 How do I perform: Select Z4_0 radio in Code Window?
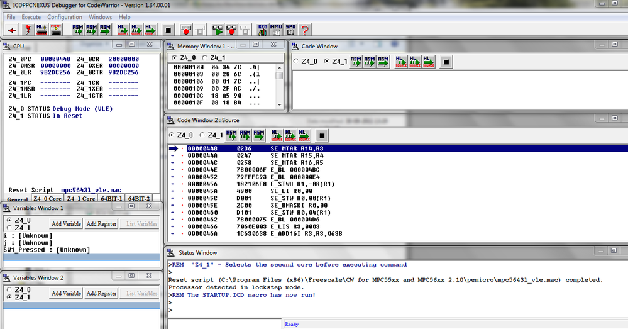coord(295,61)
